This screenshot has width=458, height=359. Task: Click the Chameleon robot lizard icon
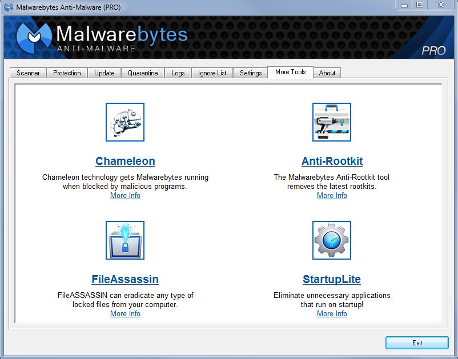coord(125,122)
